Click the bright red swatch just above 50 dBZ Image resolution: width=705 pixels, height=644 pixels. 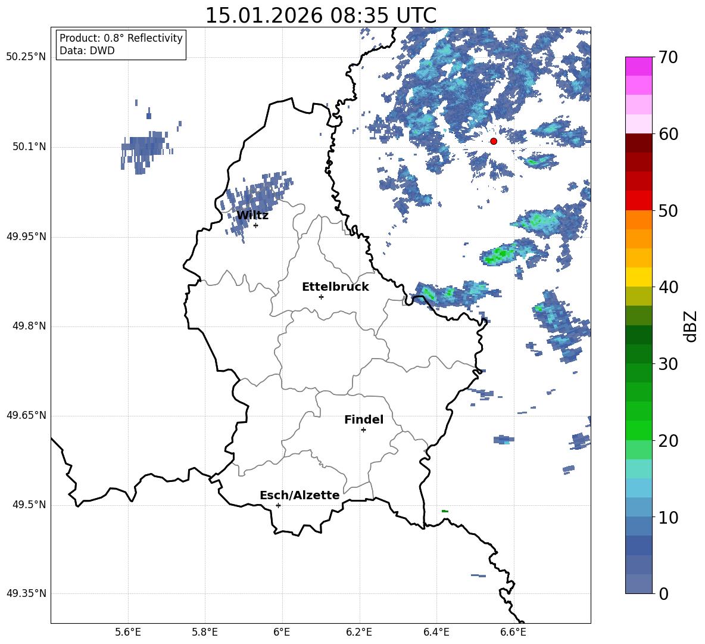[638, 201]
